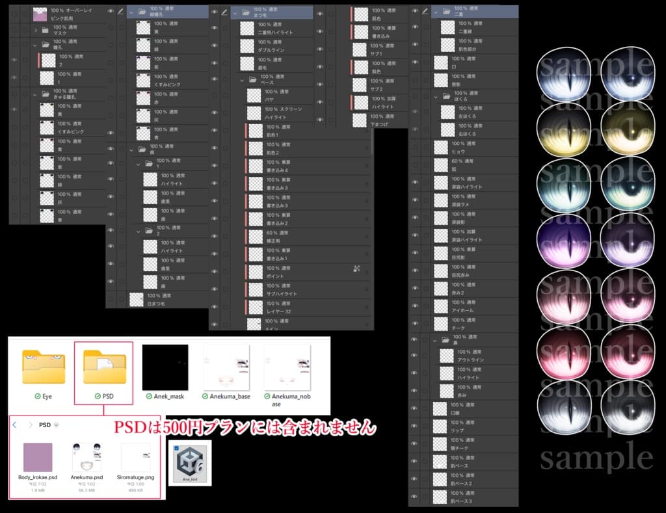Open the Eye folder in the file explorer
The image size is (666, 513).
click(44, 367)
